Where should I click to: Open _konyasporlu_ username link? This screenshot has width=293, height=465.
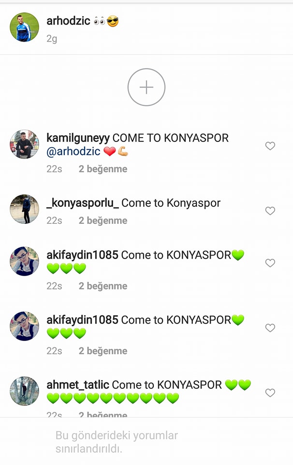[83, 203]
